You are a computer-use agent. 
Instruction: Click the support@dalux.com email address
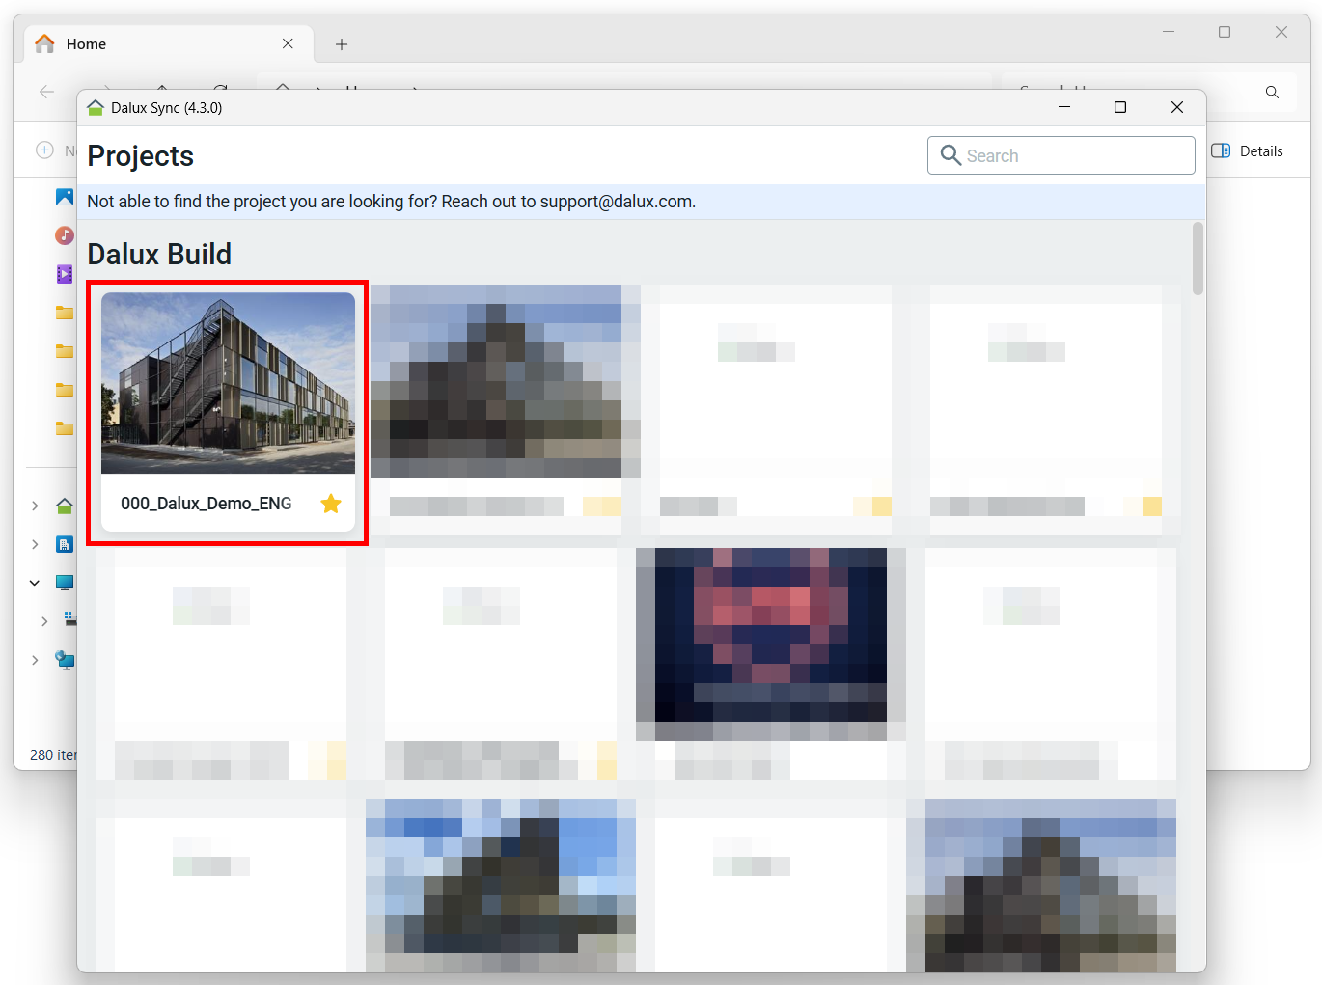(616, 202)
